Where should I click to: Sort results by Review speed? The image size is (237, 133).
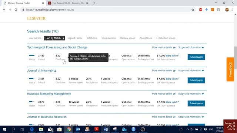click(127, 38)
